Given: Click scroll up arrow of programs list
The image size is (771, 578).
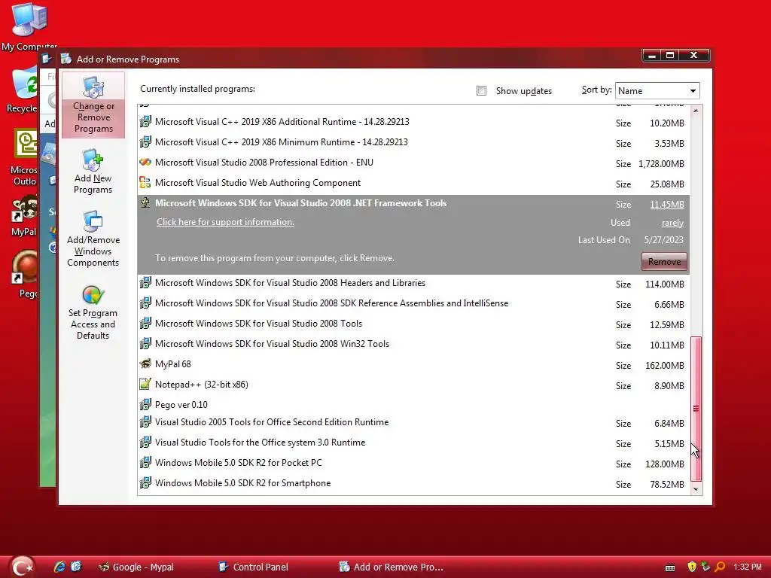Looking at the screenshot, I should pos(696,111).
